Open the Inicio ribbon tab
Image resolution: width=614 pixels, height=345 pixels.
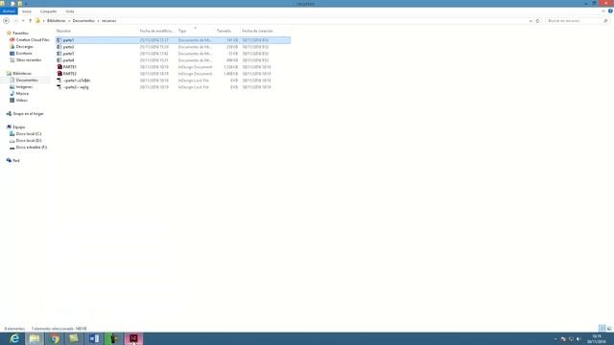pos(27,11)
